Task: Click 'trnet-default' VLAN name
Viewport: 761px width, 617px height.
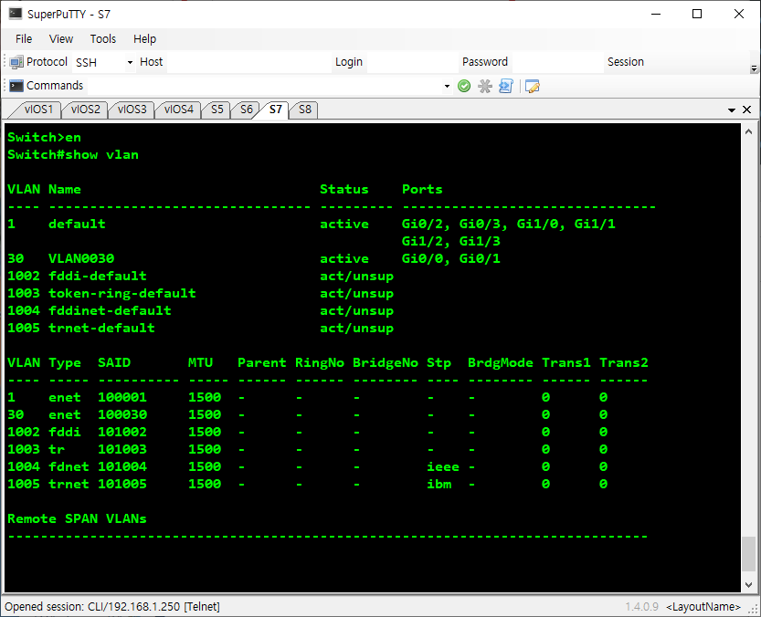Action: coord(101,328)
